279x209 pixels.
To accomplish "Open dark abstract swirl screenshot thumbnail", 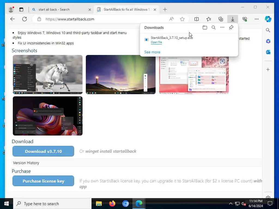I will coord(48,116).
